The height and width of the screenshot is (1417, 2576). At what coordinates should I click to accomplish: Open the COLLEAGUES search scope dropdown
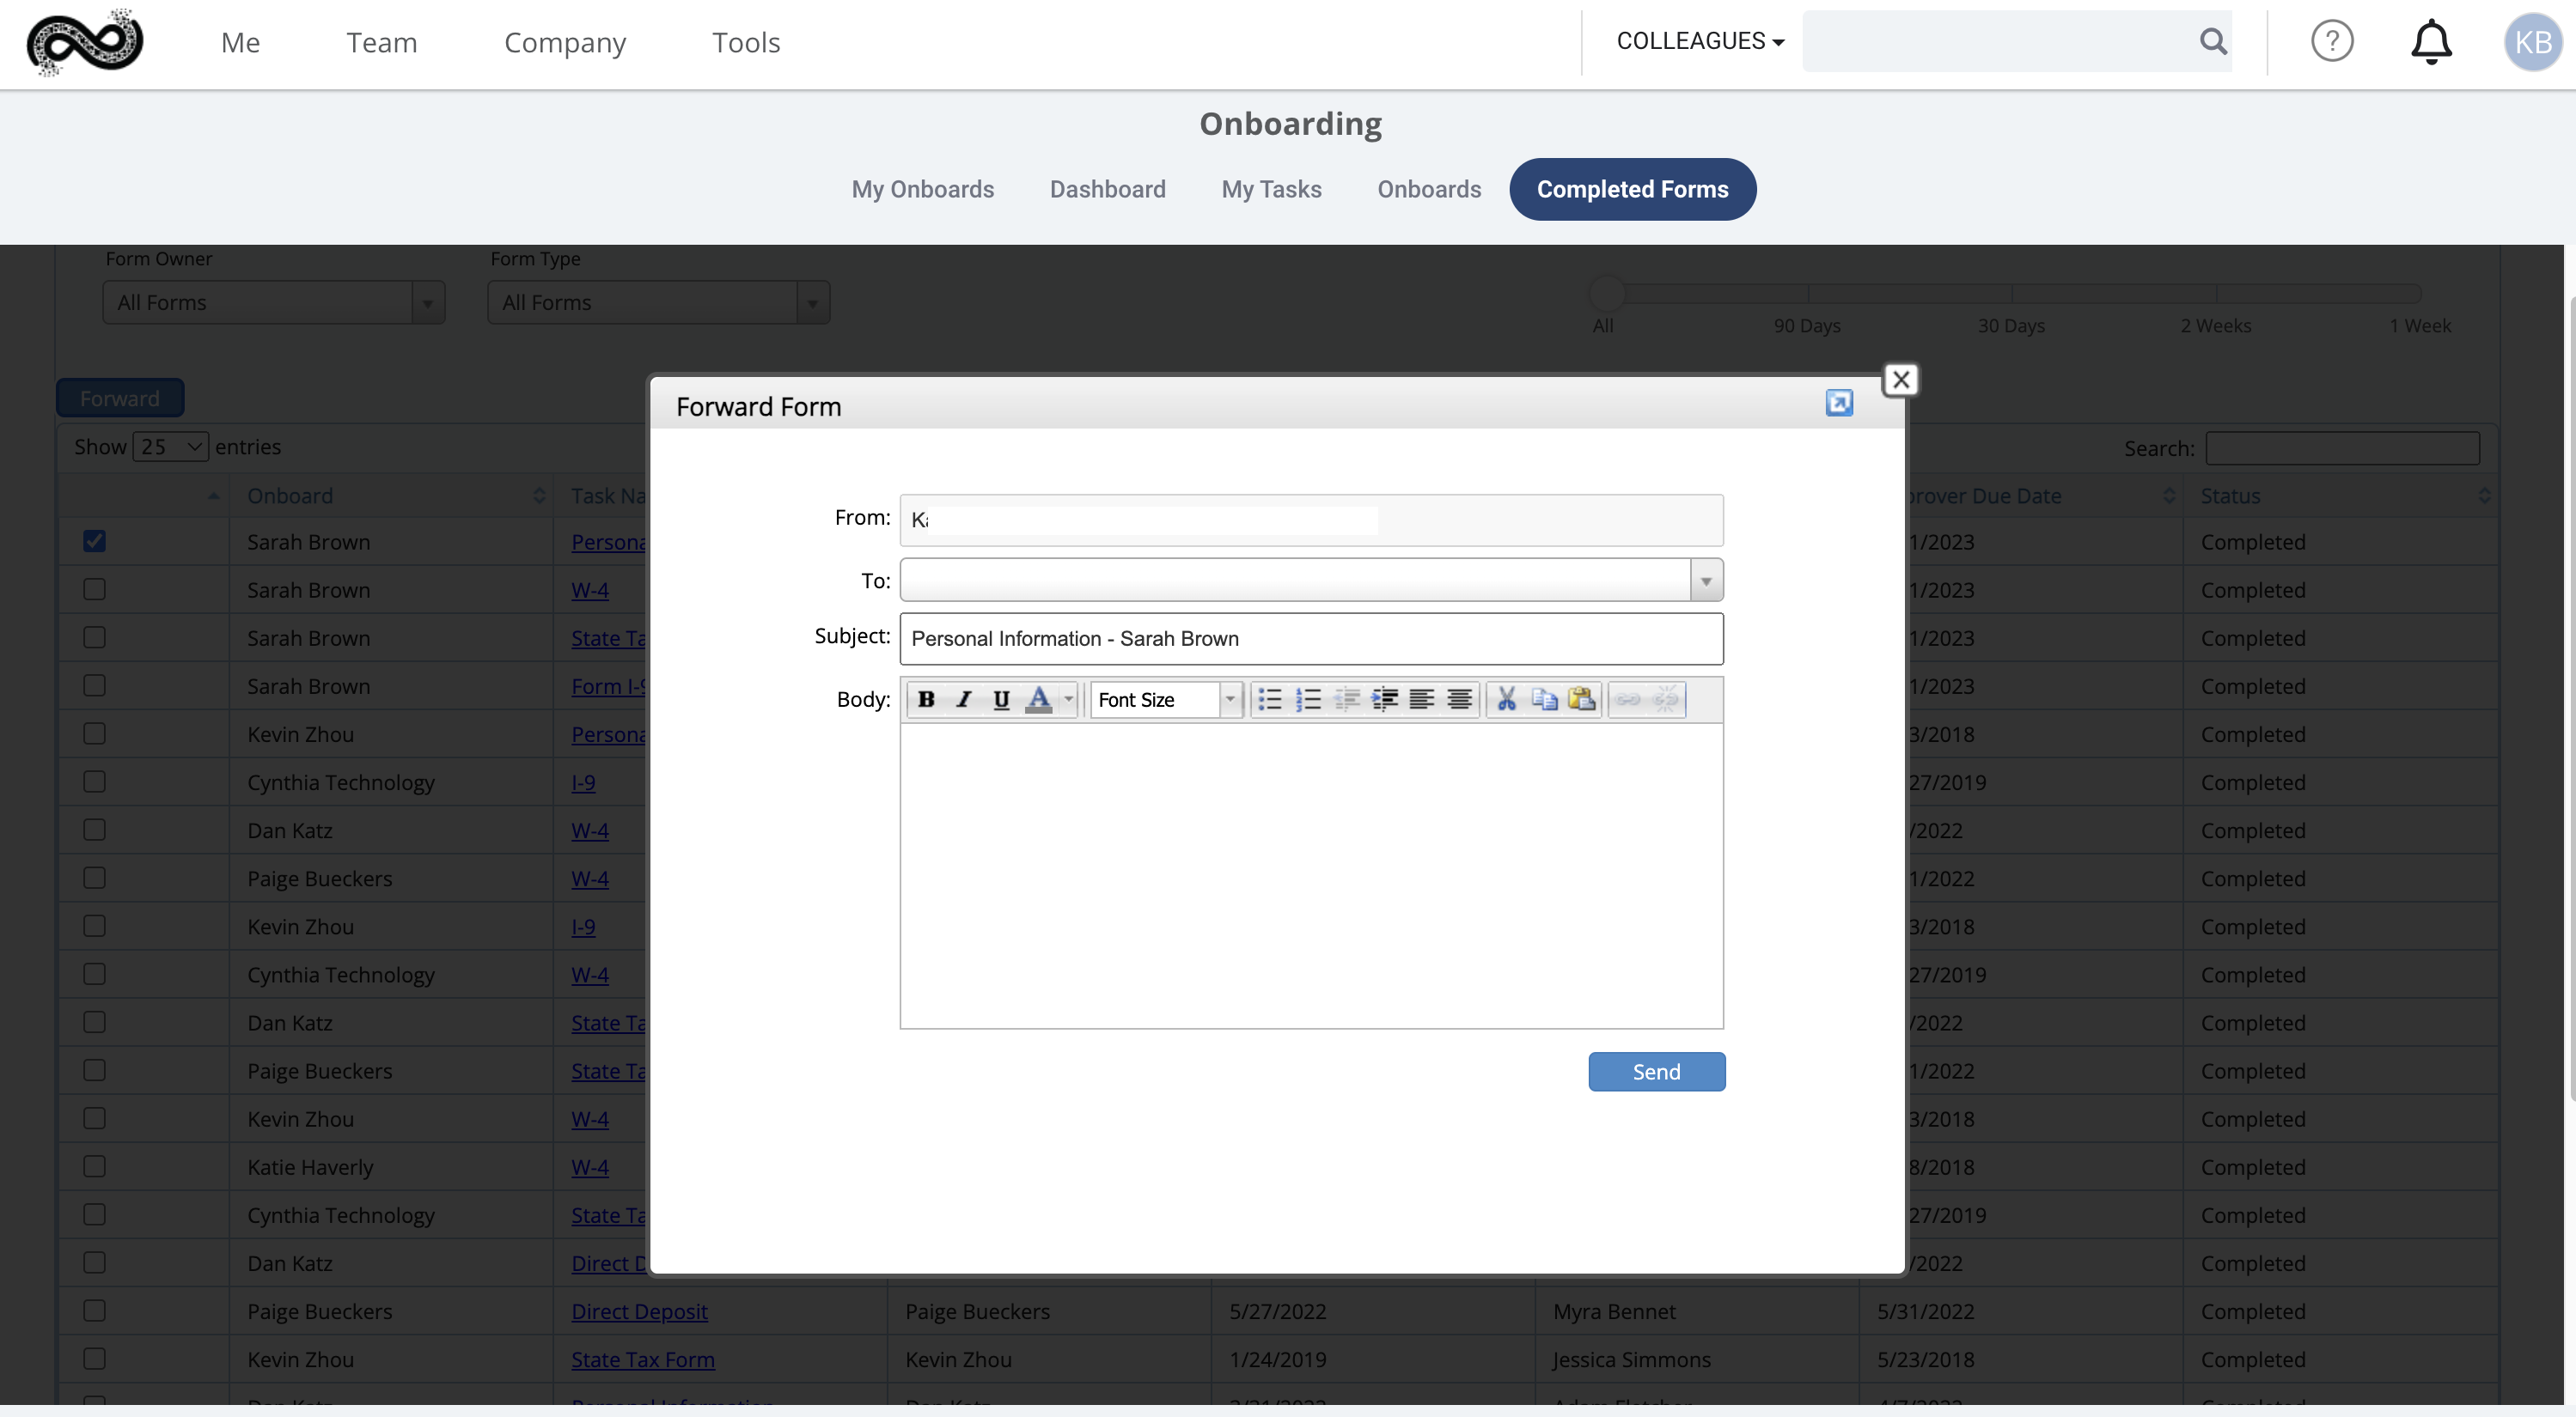1700,41
